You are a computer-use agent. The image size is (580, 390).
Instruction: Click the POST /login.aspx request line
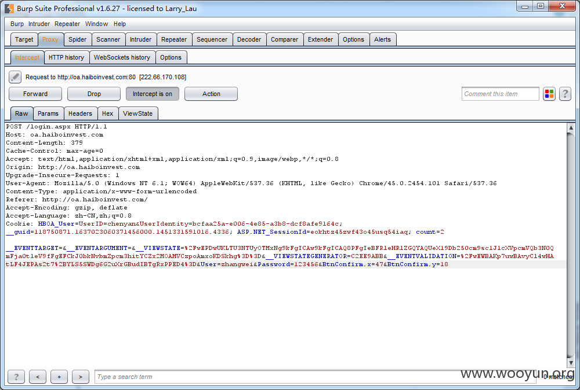(57, 127)
